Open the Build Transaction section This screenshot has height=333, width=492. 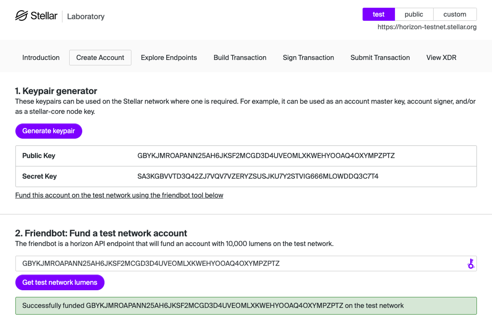pos(240,58)
